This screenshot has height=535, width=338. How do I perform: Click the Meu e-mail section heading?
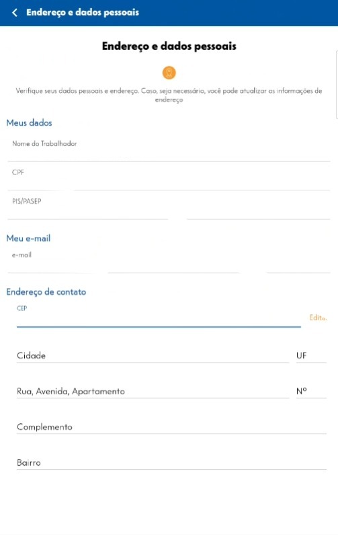coord(28,238)
